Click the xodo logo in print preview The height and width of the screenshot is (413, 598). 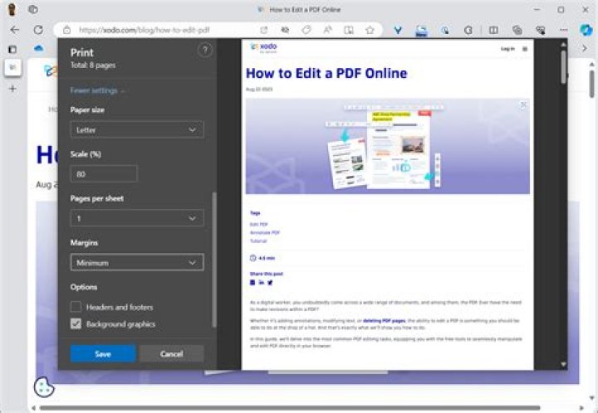[263, 47]
